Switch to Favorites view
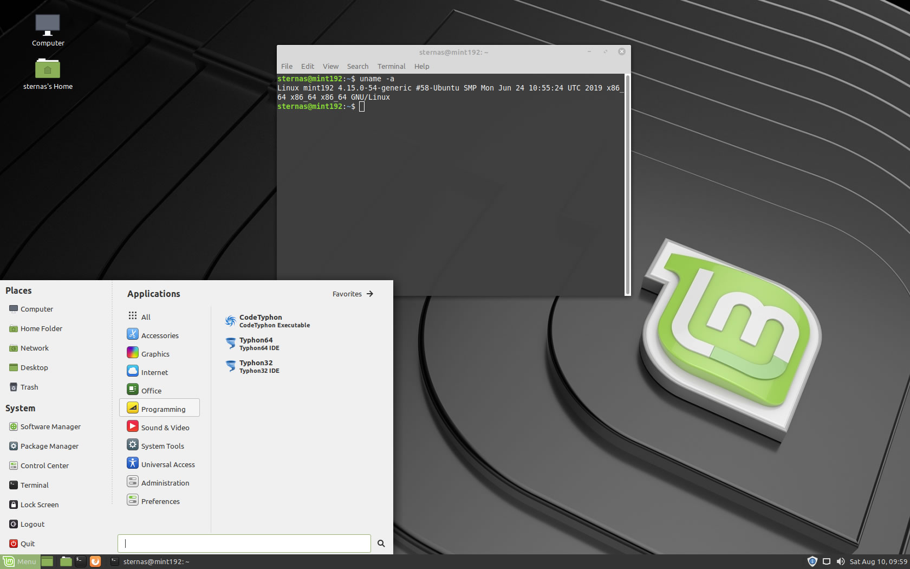This screenshot has height=569, width=910. click(353, 294)
